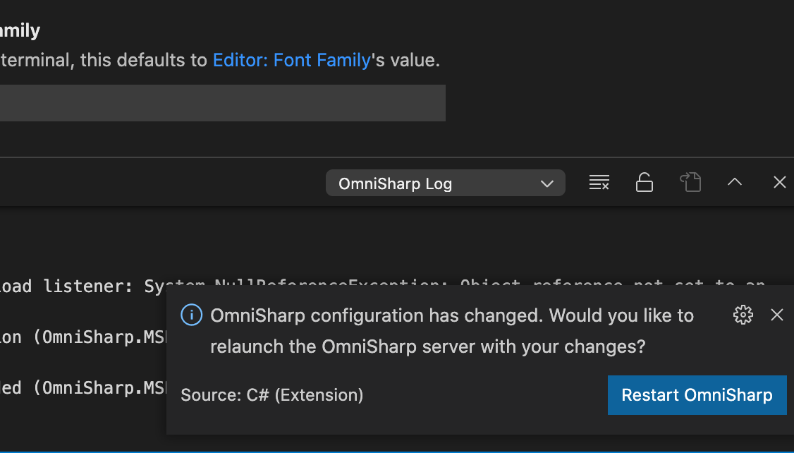Open the Editor: Font Family setting link
This screenshot has height=453, width=794.
pos(292,60)
